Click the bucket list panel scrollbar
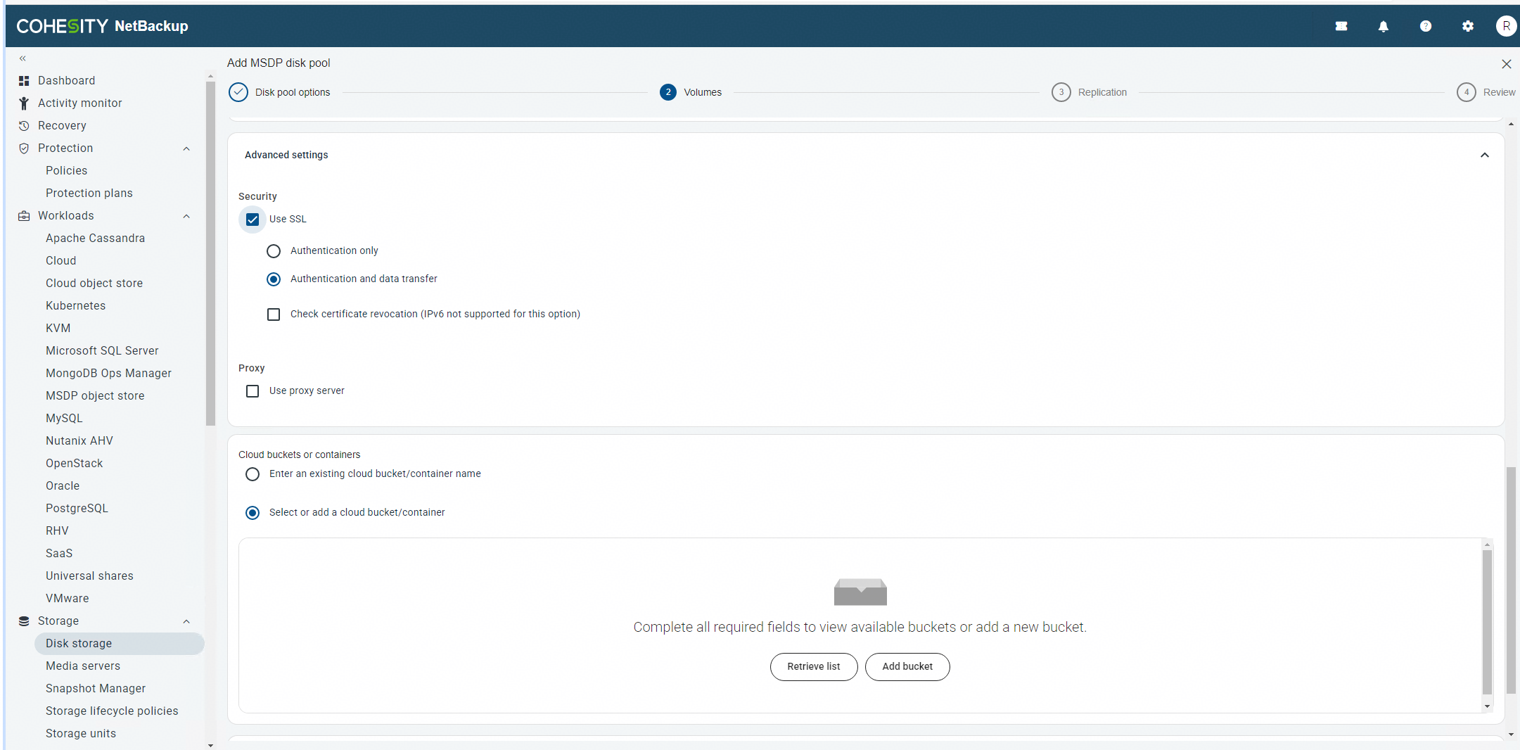Image resolution: width=1520 pixels, height=750 pixels. point(1487,622)
